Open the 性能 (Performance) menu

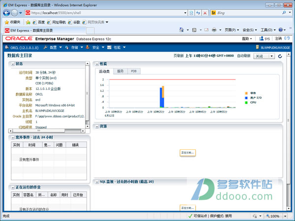(117, 48)
